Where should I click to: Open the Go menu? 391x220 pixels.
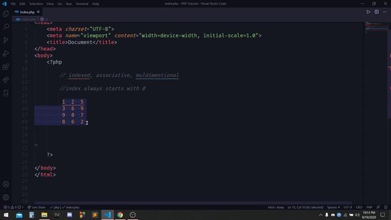[60, 4]
